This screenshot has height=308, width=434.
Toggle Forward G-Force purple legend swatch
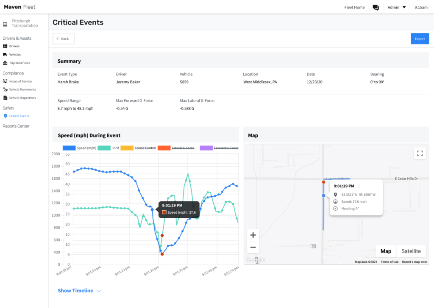206,148
